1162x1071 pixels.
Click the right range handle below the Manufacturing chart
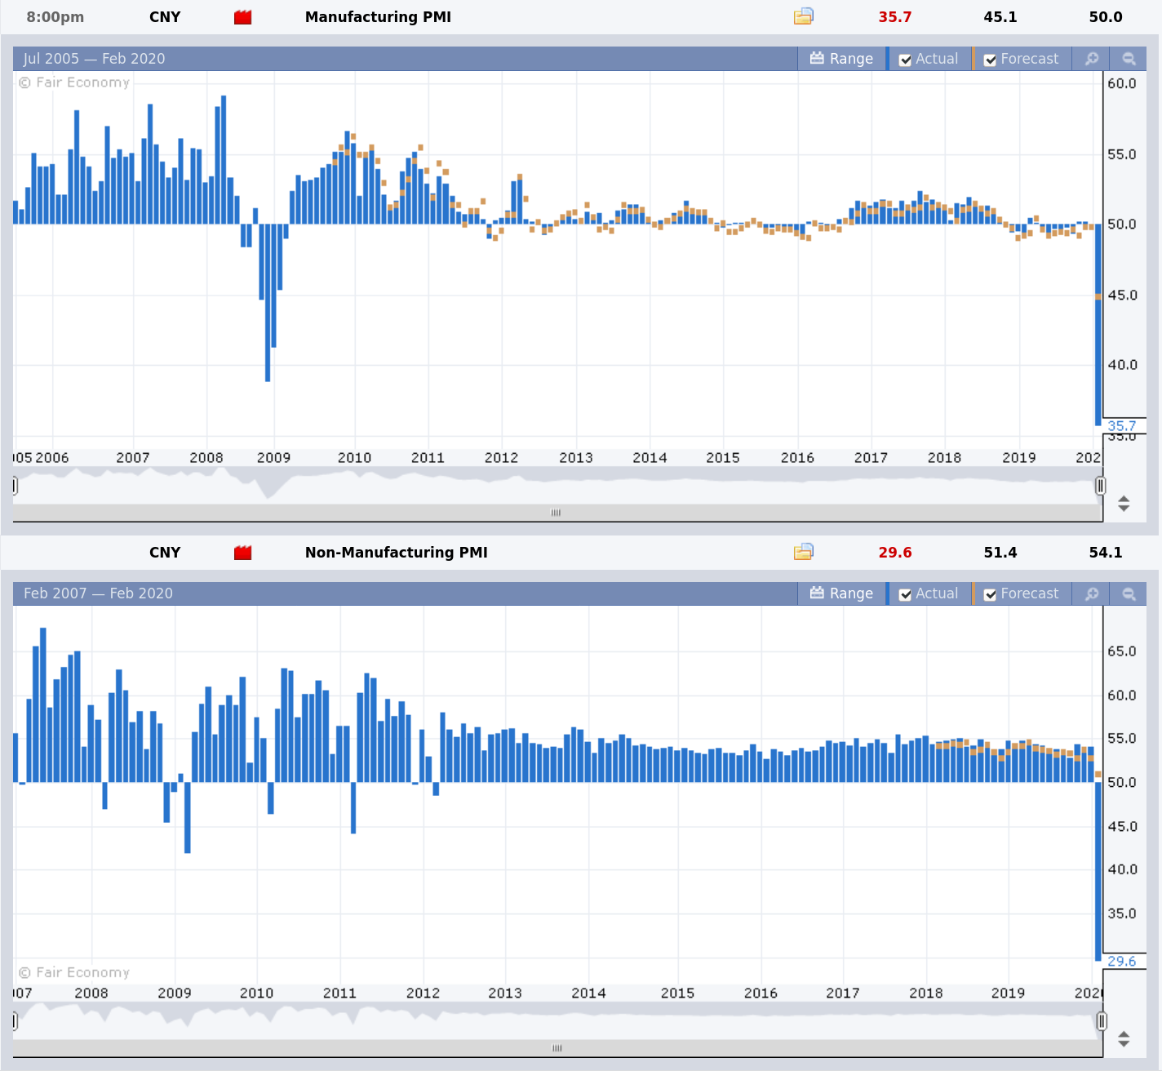1101,486
